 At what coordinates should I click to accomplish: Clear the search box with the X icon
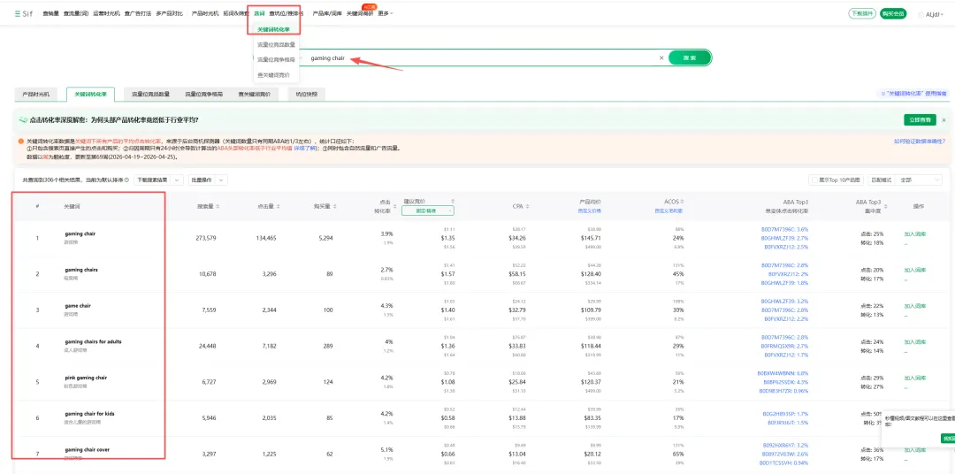pos(661,57)
